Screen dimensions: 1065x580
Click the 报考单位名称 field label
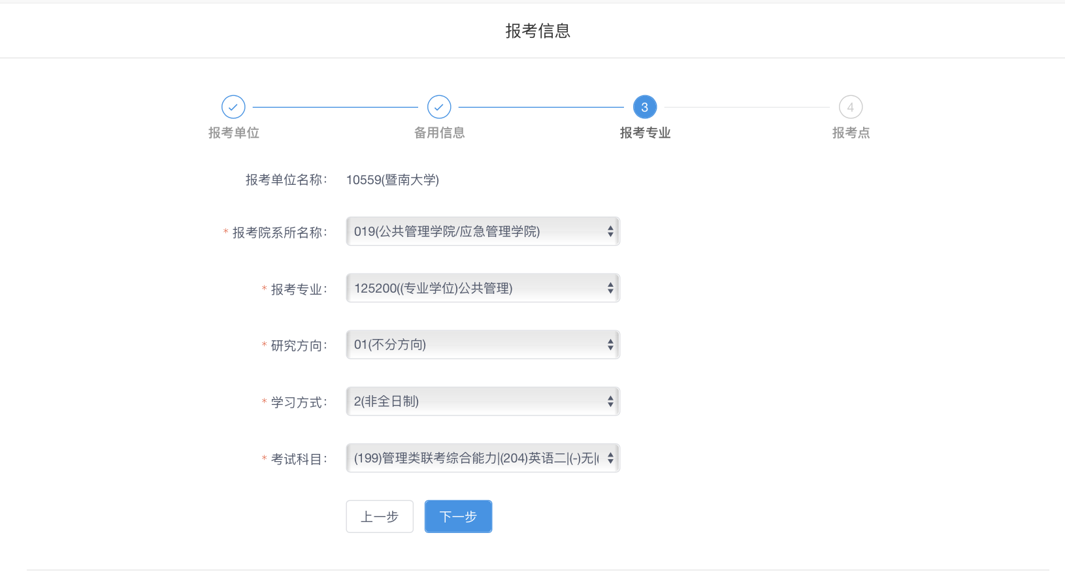coord(286,180)
